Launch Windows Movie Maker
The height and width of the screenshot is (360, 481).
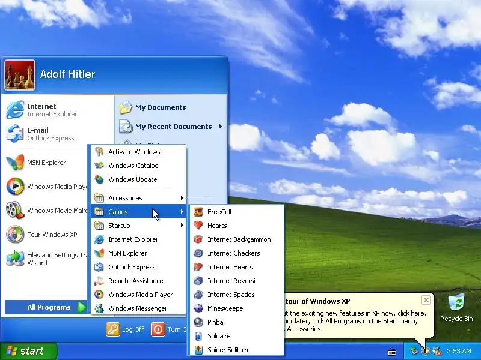46,211
